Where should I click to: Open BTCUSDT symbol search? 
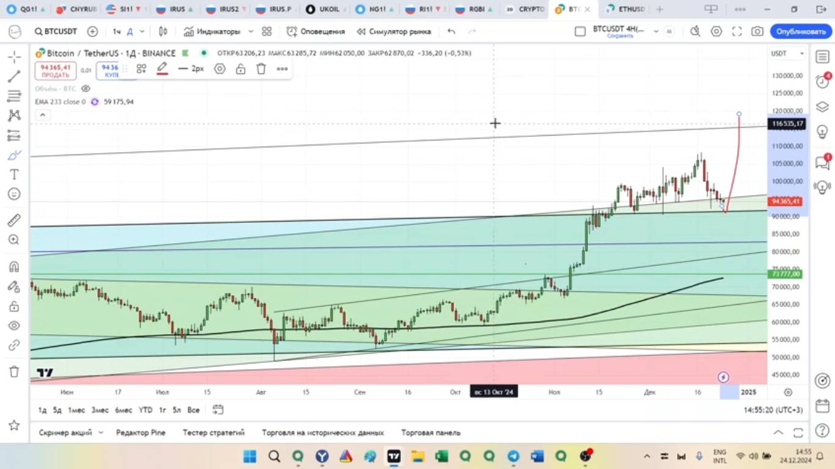(x=56, y=31)
